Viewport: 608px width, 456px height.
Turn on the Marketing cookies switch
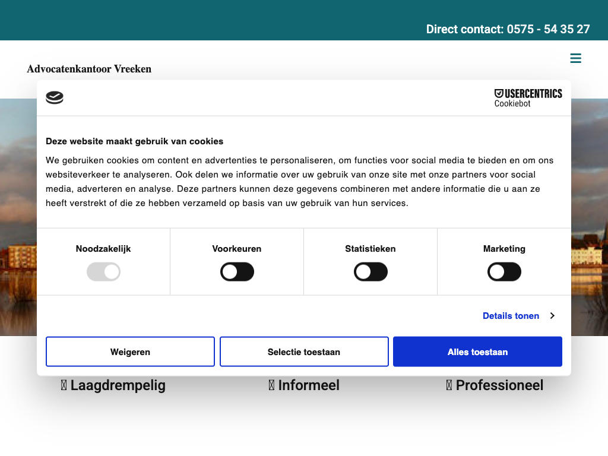504,273
